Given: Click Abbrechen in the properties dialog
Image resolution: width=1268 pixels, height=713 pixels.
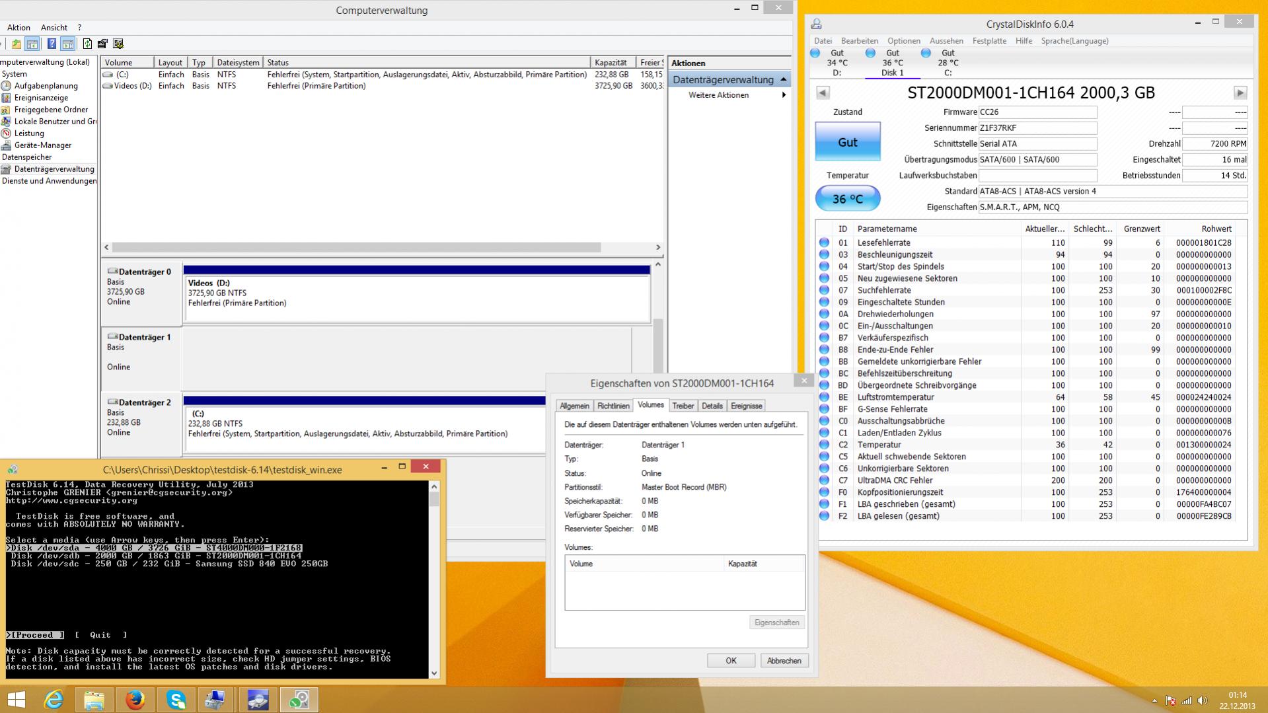Looking at the screenshot, I should (784, 661).
